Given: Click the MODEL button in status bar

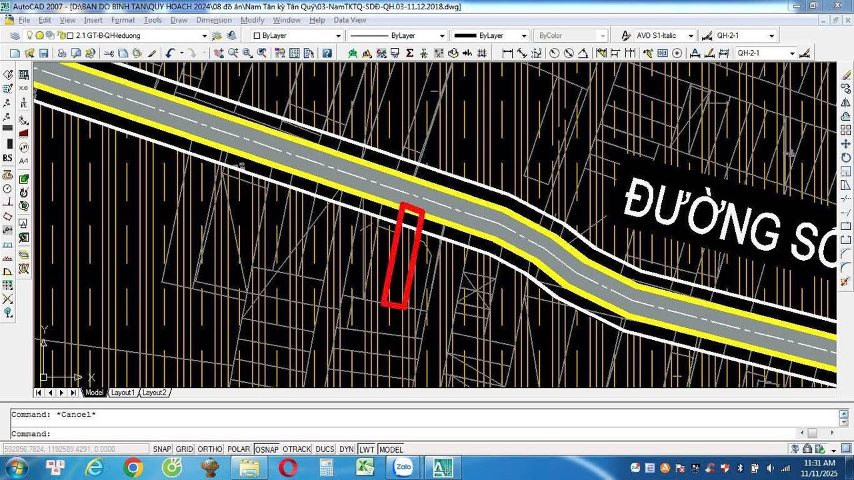Looking at the screenshot, I should [391, 449].
